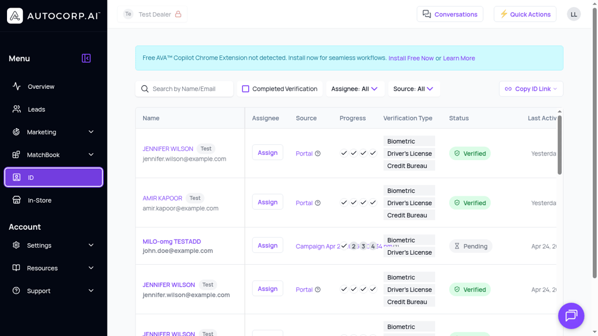Open the floating chat widget button
The image size is (598, 336).
571,316
